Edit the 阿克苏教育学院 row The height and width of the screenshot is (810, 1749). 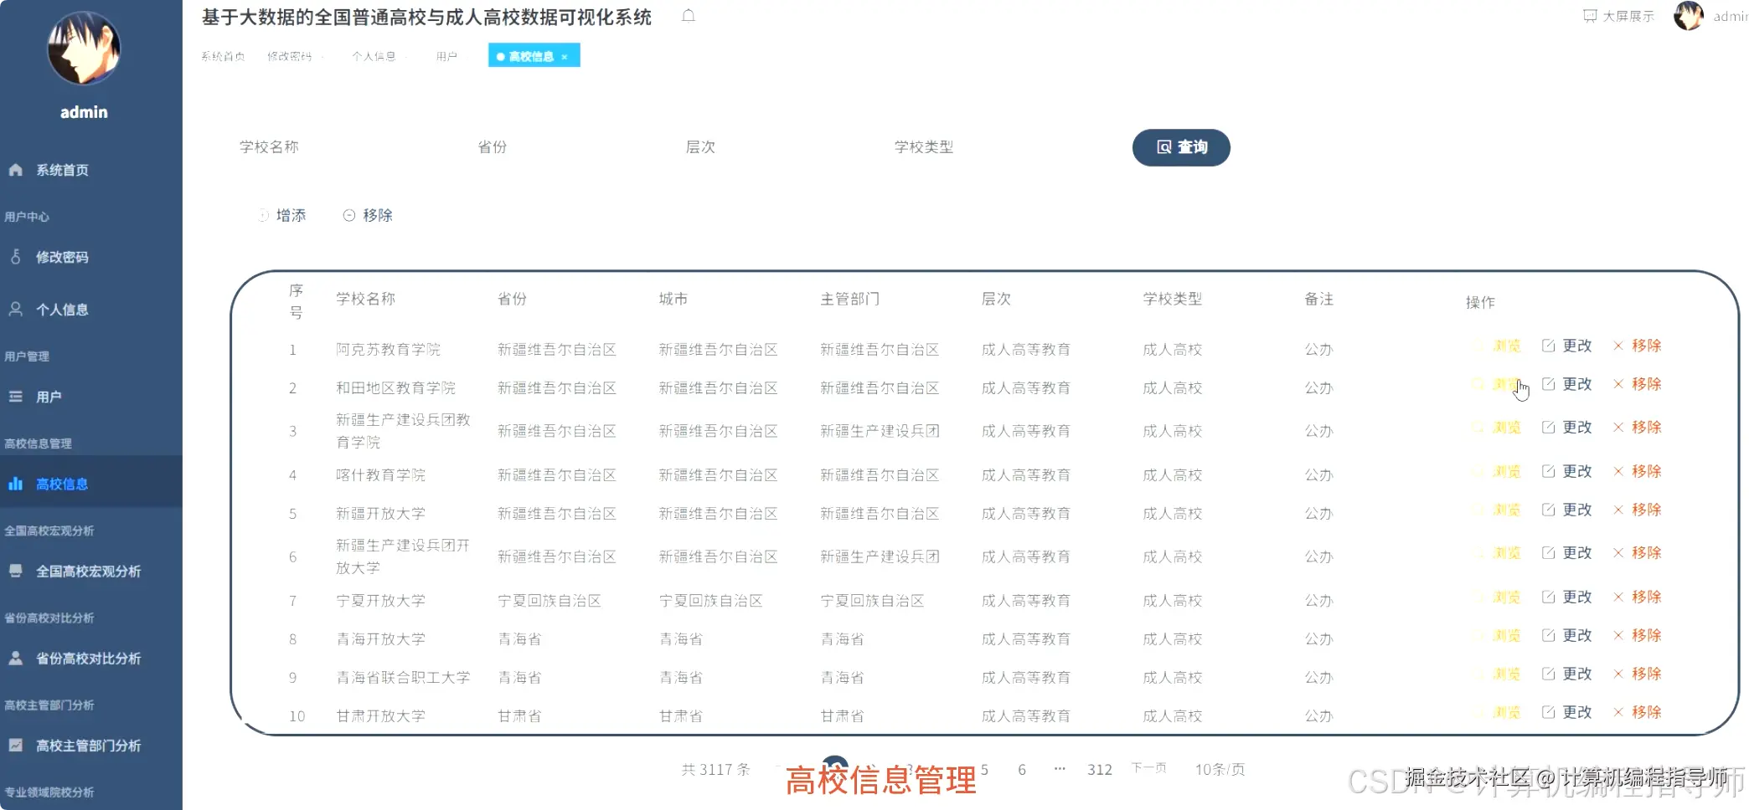tap(1567, 346)
